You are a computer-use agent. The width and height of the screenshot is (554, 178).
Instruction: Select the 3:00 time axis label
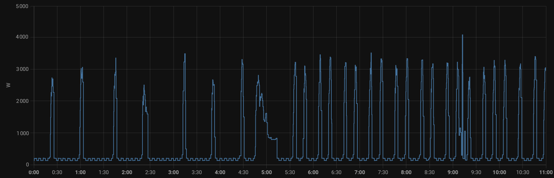173,172
